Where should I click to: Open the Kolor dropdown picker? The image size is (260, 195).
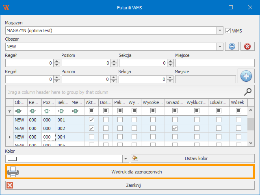(125, 158)
